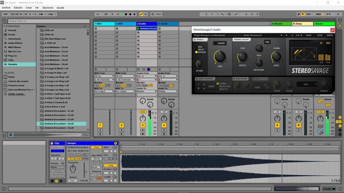
Task: Arm the Arrangement Record button
Action: click(130, 14)
